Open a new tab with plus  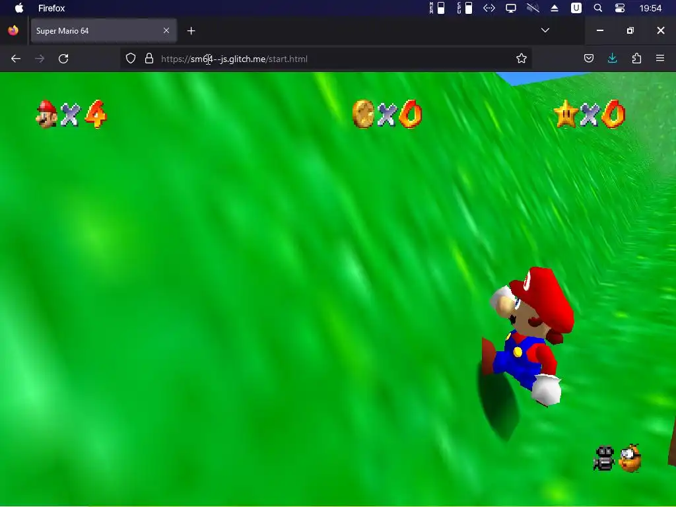pos(191,30)
